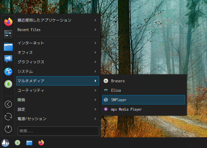
Task: Expand arrow beside 開発
Action: tap(95, 100)
